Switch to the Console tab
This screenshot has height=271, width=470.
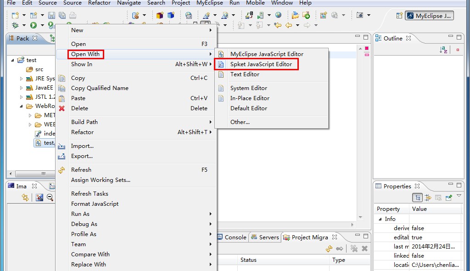(x=232, y=237)
